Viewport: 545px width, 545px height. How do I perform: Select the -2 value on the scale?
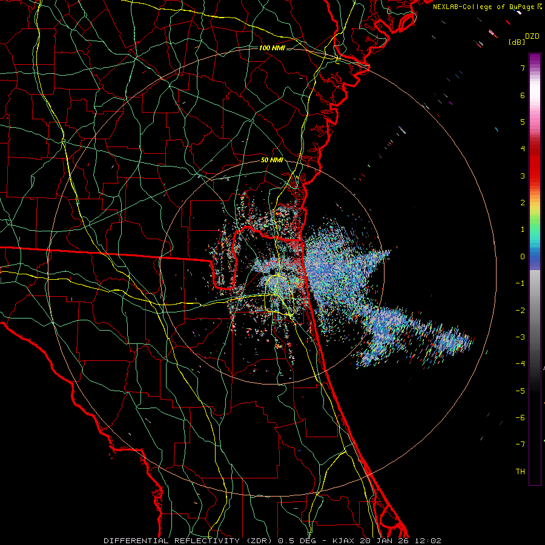coord(520,310)
